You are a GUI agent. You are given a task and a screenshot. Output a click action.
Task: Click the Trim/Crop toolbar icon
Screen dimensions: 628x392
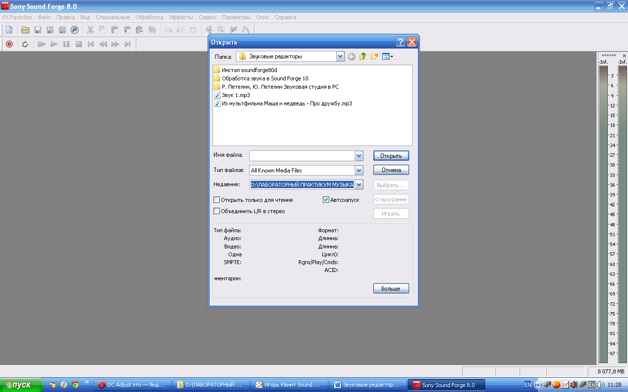(x=152, y=30)
